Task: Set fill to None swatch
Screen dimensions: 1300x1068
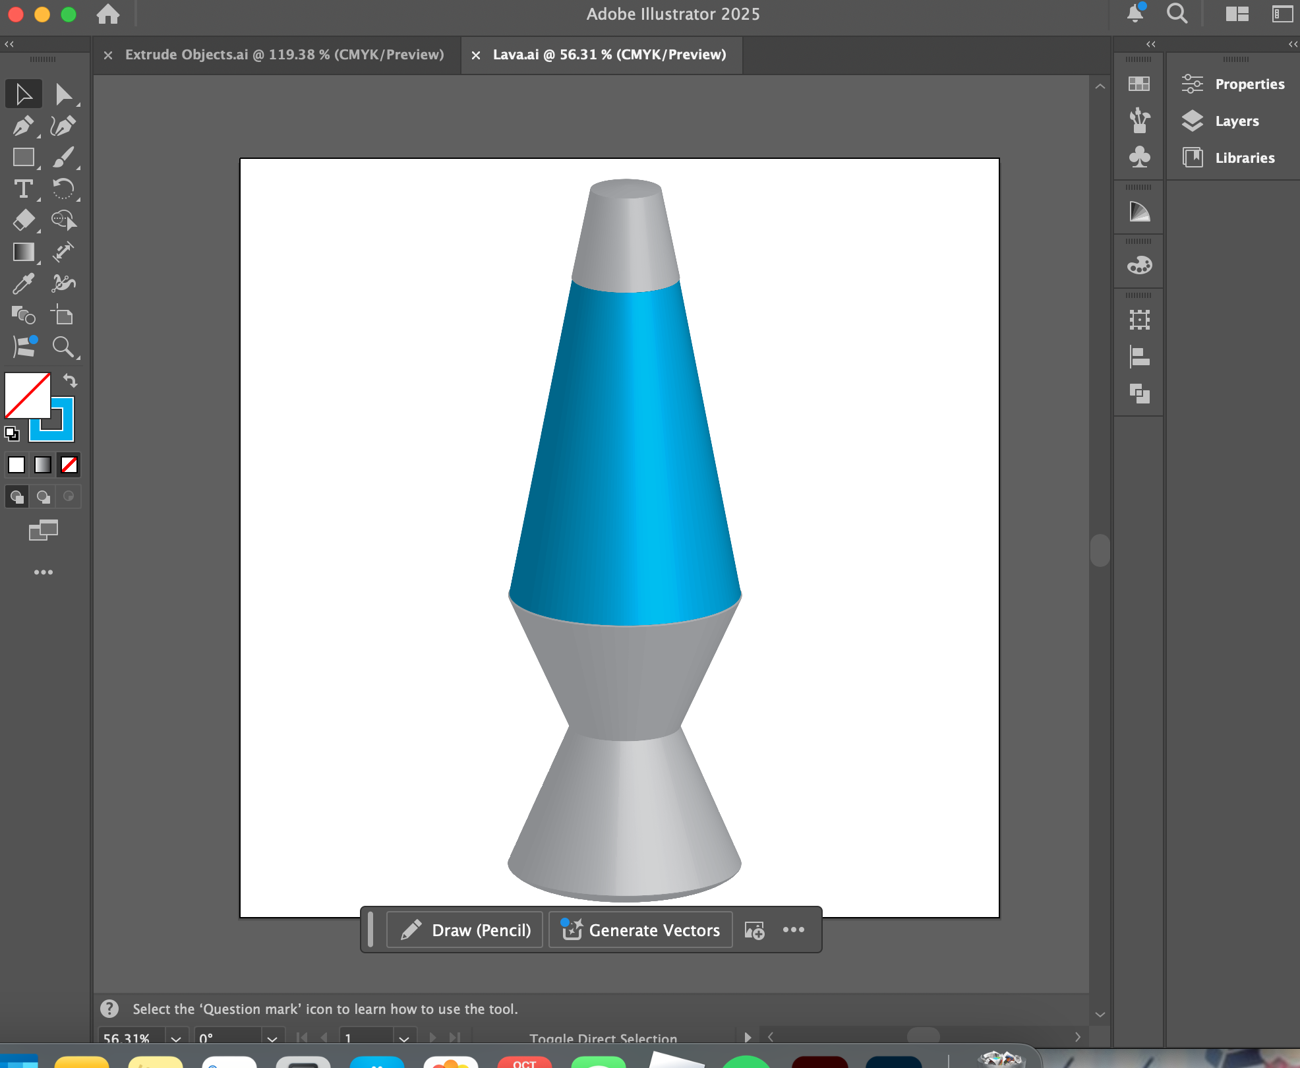Action: 69,464
